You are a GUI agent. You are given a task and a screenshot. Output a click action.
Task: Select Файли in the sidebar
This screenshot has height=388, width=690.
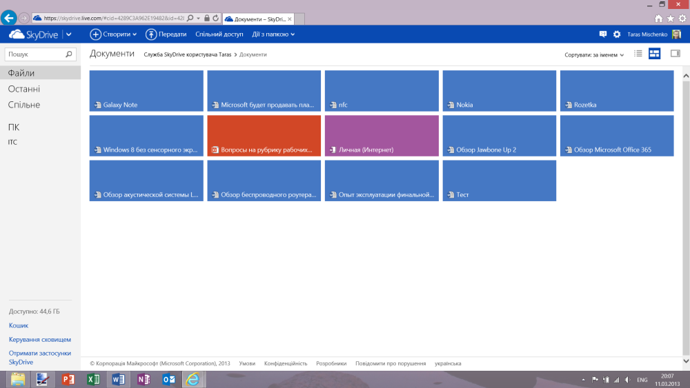(40, 73)
